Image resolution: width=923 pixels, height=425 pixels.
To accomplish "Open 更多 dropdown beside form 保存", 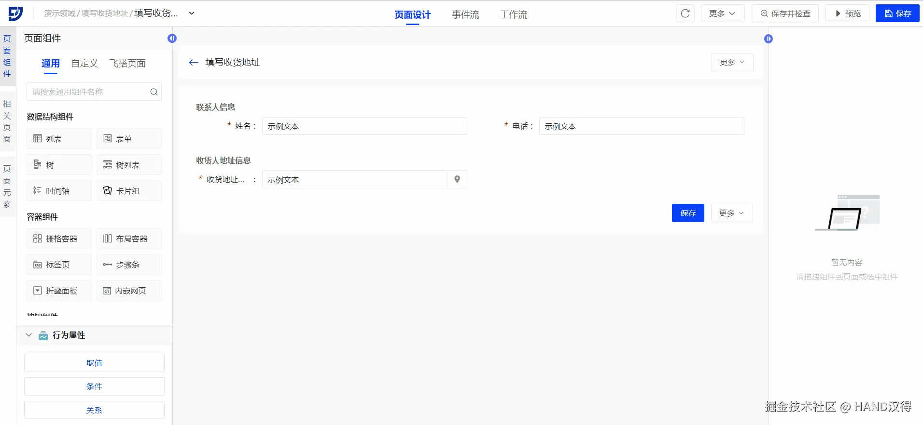I will [732, 213].
